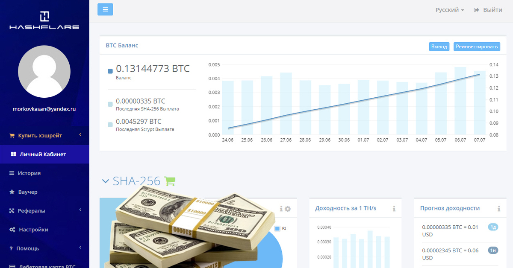513x268 pixels.
Task: Collapse the SHA-256 section via its chevron
Action: (x=105, y=181)
